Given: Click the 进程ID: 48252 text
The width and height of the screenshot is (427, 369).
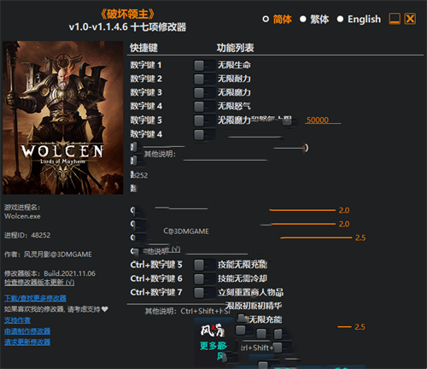Looking at the screenshot, I should [x=27, y=235].
